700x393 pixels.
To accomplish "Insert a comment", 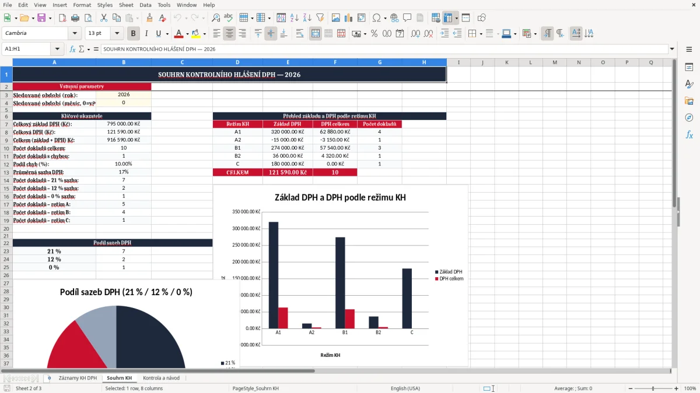I will pos(407,18).
